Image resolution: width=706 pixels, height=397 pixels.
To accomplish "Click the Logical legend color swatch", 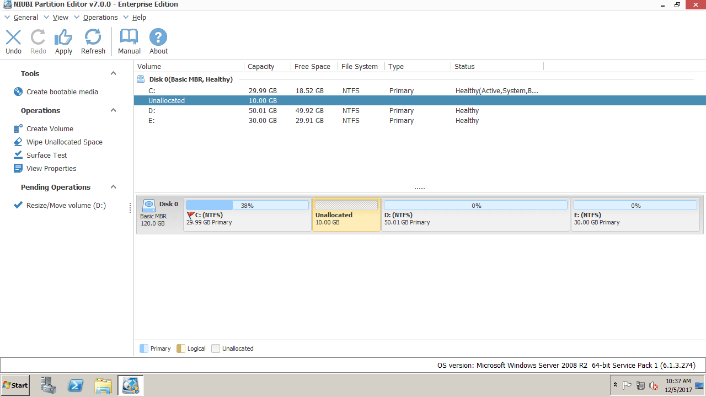I will coord(180,348).
